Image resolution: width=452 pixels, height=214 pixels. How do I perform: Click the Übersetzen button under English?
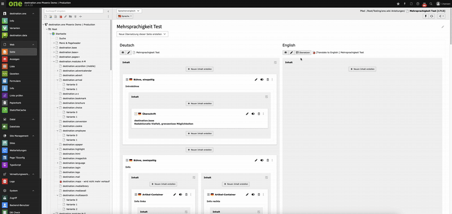tap(303, 53)
